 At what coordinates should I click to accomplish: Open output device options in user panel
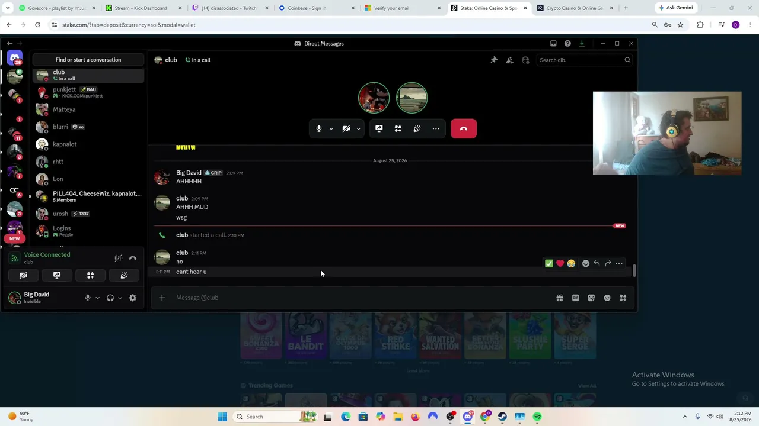click(120, 298)
